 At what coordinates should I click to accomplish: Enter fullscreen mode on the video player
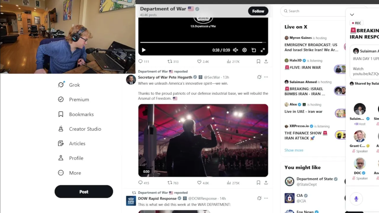[263, 50]
